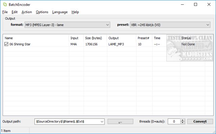The width and height of the screenshot is (216, 134).
Task: Decrease threads count with down arrow
Action: pyautogui.click(x=183, y=123)
